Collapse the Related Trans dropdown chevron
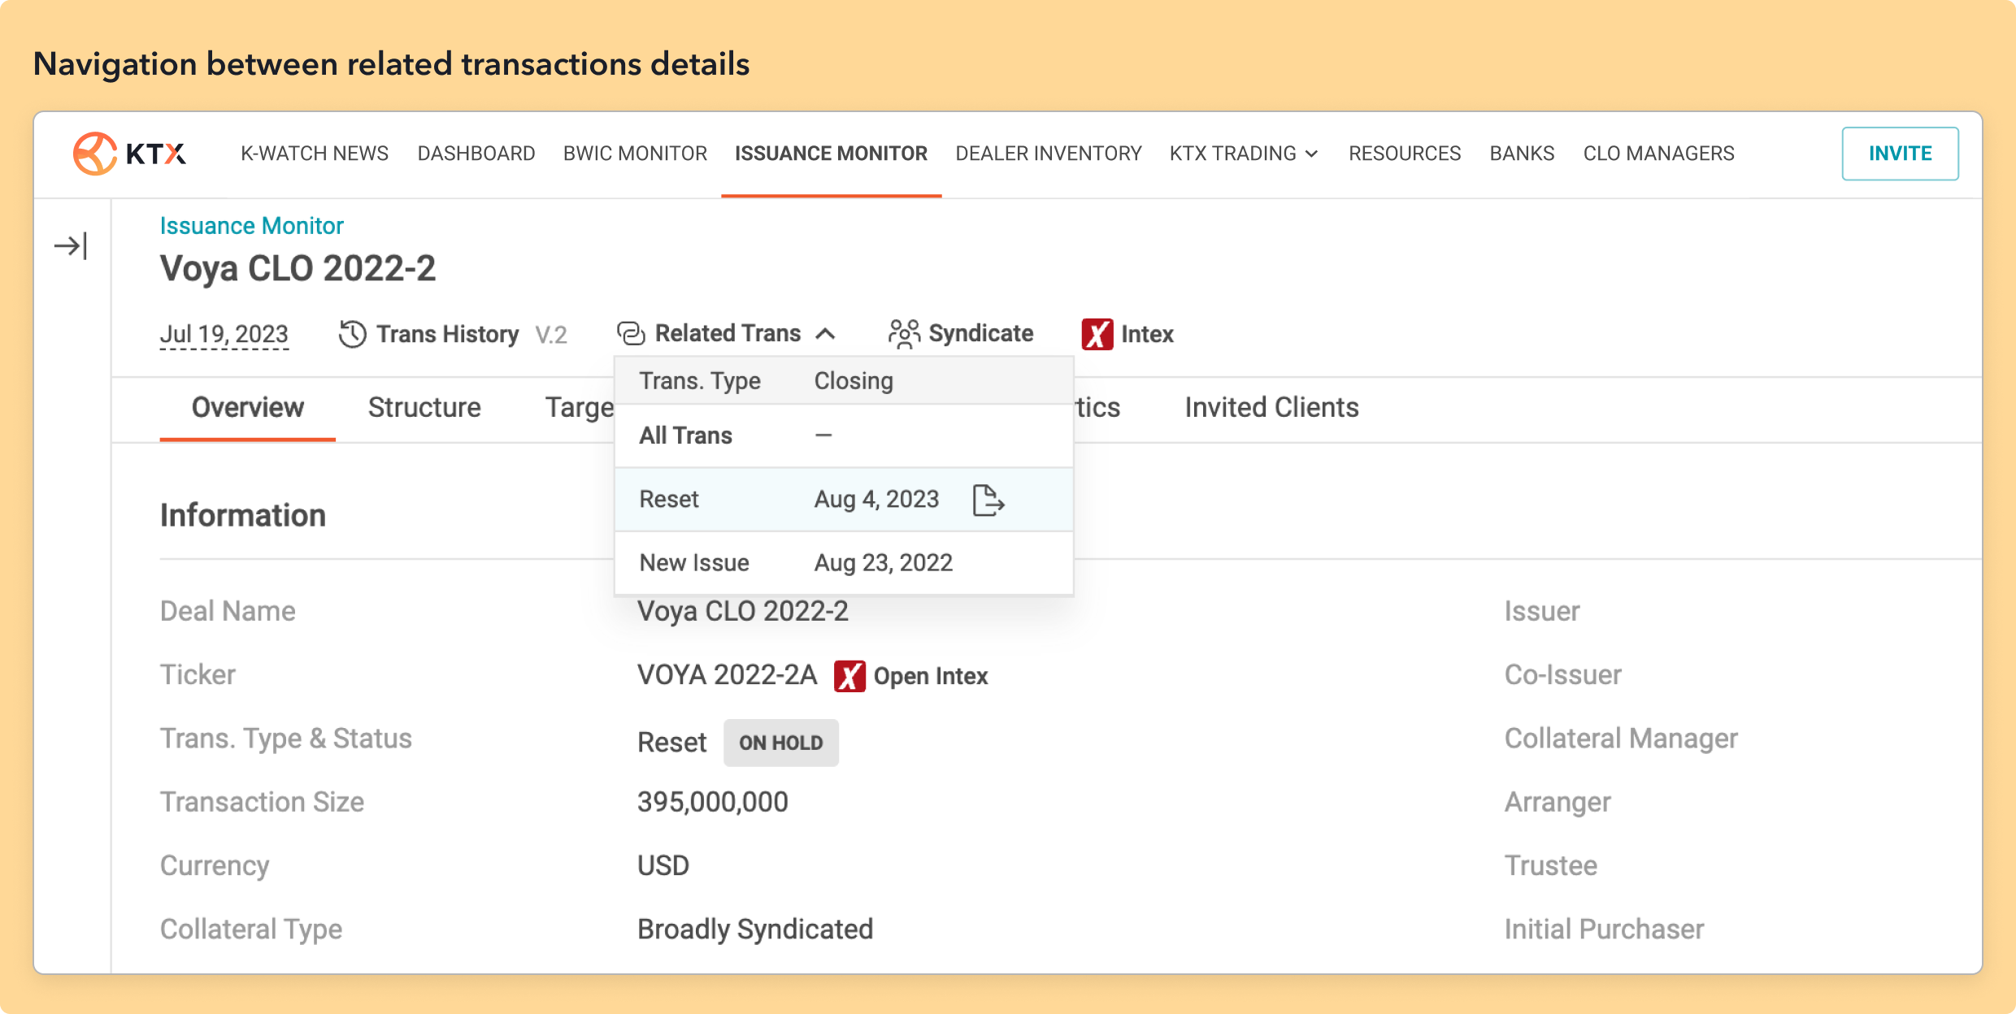The height and width of the screenshot is (1014, 2016). pyautogui.click(x=826, y=333)
